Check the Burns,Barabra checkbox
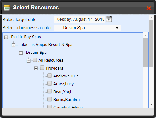 50,99
